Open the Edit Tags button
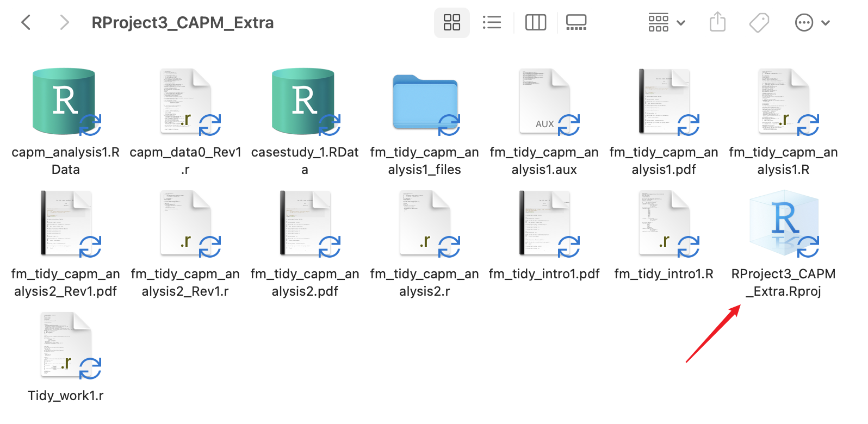868x424 pixels. (x=759, y=23)
